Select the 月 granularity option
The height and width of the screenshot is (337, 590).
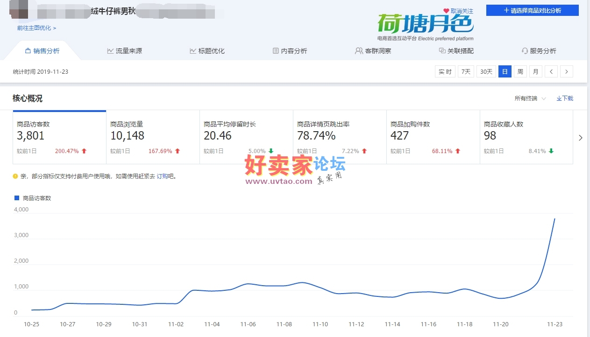pyautogui.click(x=535, y=71)
